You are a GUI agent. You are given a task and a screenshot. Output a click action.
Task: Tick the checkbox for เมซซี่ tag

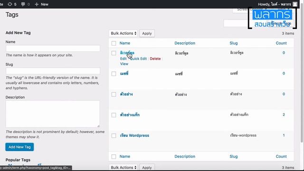pos(114,74)
